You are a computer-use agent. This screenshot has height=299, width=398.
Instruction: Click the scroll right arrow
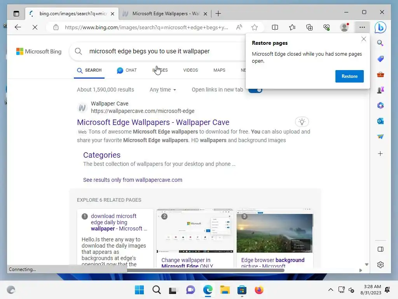coord(360,270)
